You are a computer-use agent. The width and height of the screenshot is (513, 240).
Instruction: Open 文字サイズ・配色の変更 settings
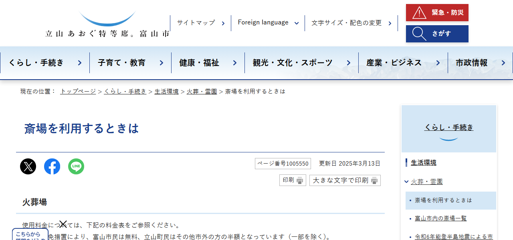[347, 23]
